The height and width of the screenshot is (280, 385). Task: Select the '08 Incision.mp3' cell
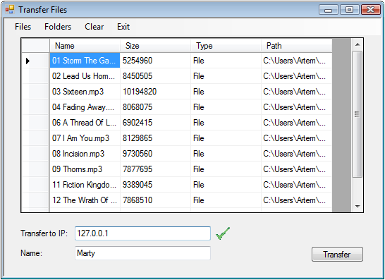(x=85, y=154)
